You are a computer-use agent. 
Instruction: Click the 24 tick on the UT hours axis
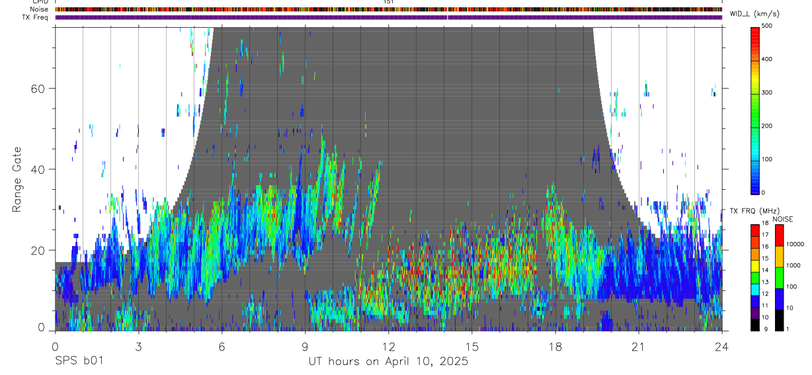(x=722, y=347)
